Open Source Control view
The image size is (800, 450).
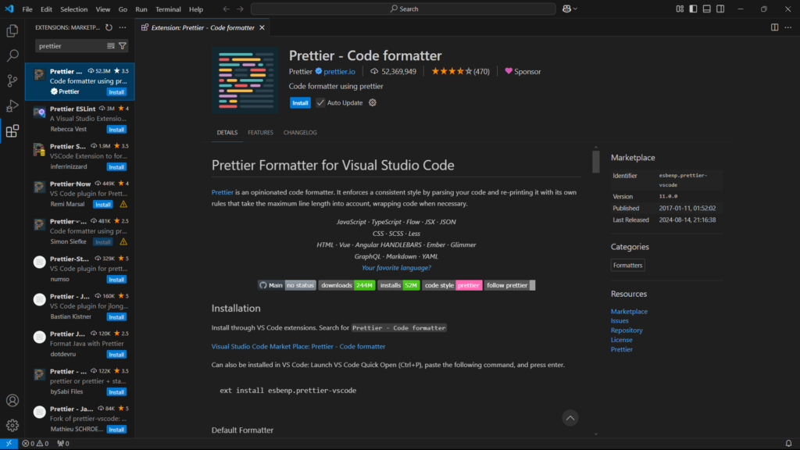(x=12, y=80)
